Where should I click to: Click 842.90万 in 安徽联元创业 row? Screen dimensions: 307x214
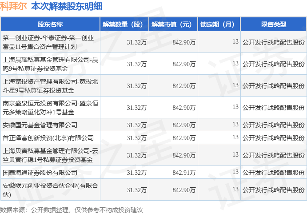pyautogui.click(x=184, y=190)
